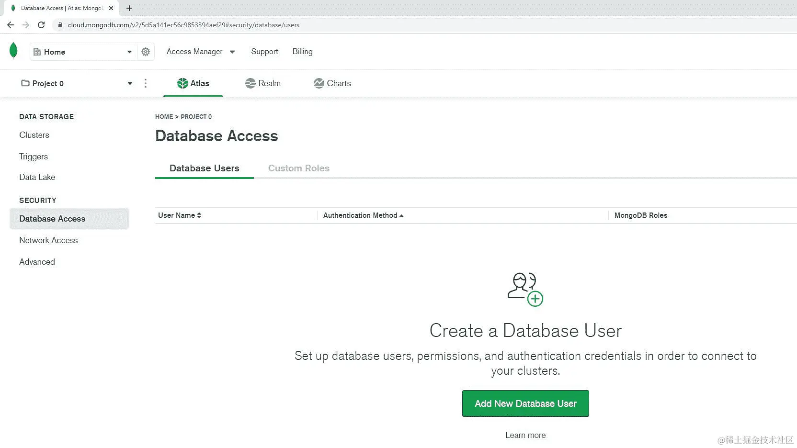This screenshot has height=448, width=797.
Task: Click Add New Database User button
Action: coord(525,403)
